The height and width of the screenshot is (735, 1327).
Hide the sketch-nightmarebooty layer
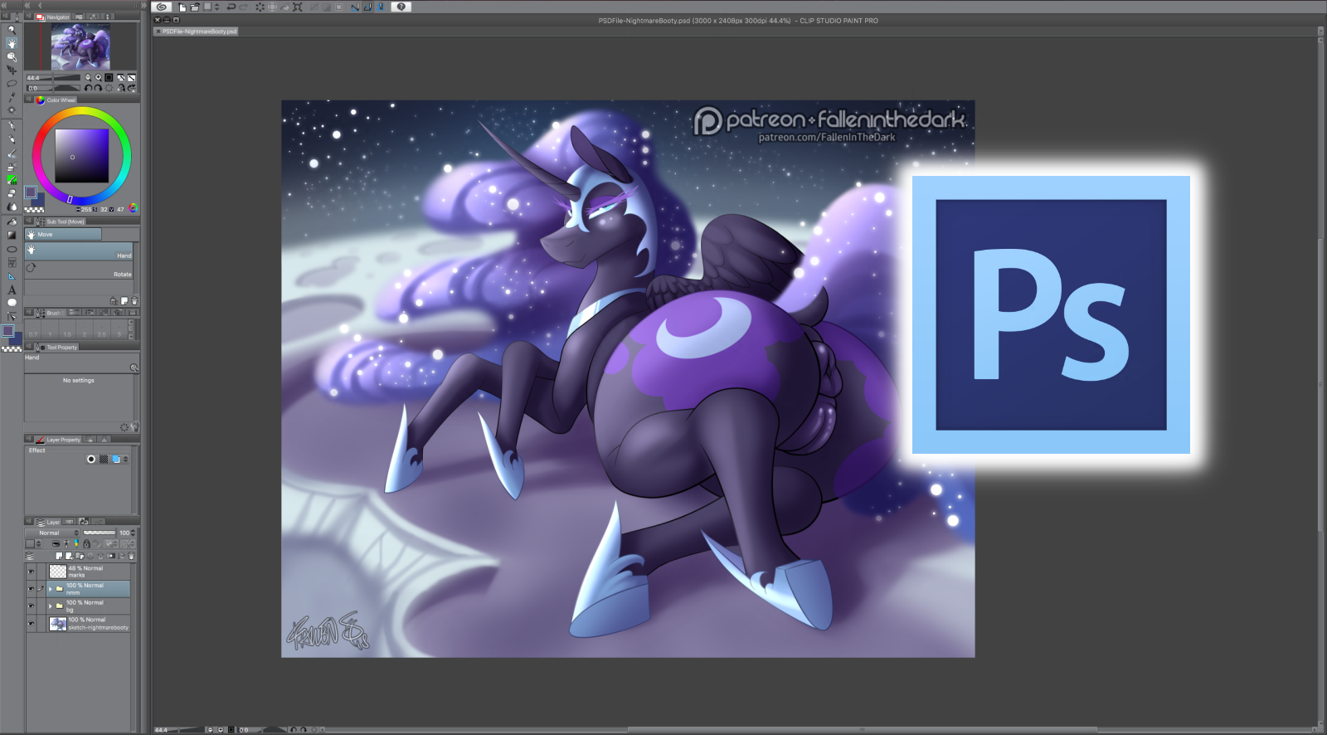coord(32,623)
